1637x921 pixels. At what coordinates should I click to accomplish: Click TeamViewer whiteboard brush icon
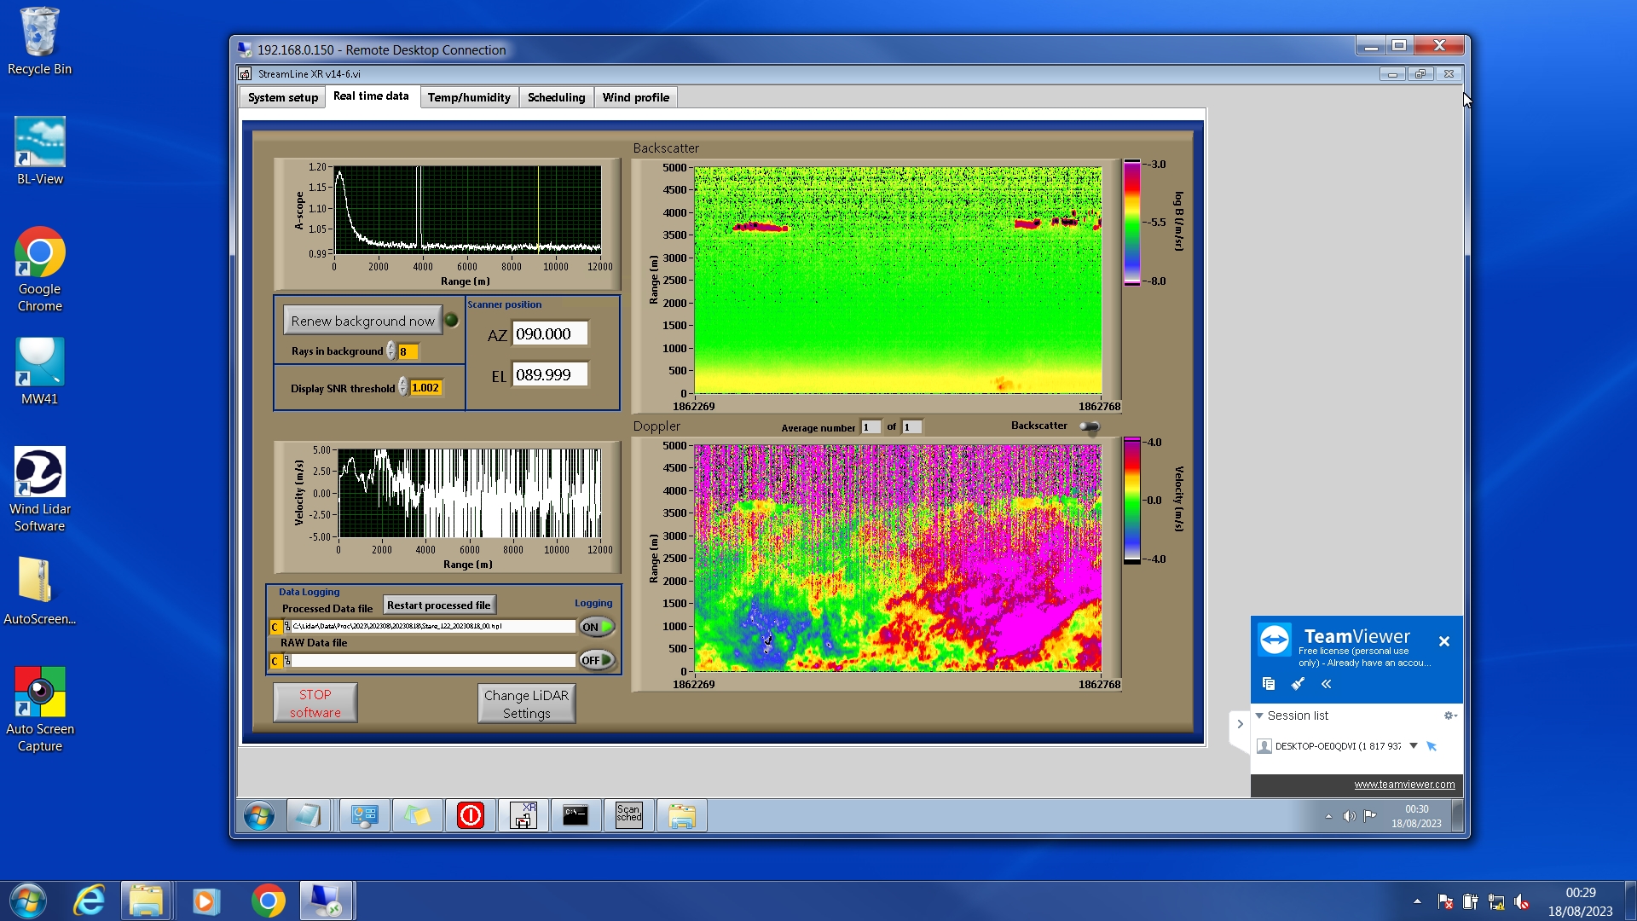click(x=1298, y=683)
